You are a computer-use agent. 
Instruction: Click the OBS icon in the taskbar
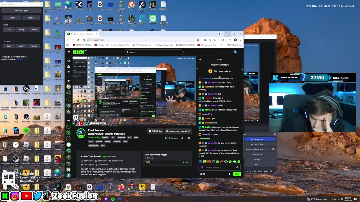127,199
